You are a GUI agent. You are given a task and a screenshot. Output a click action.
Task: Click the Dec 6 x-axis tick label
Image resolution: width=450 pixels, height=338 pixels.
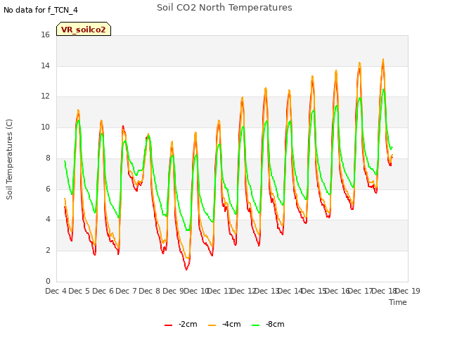103,291
